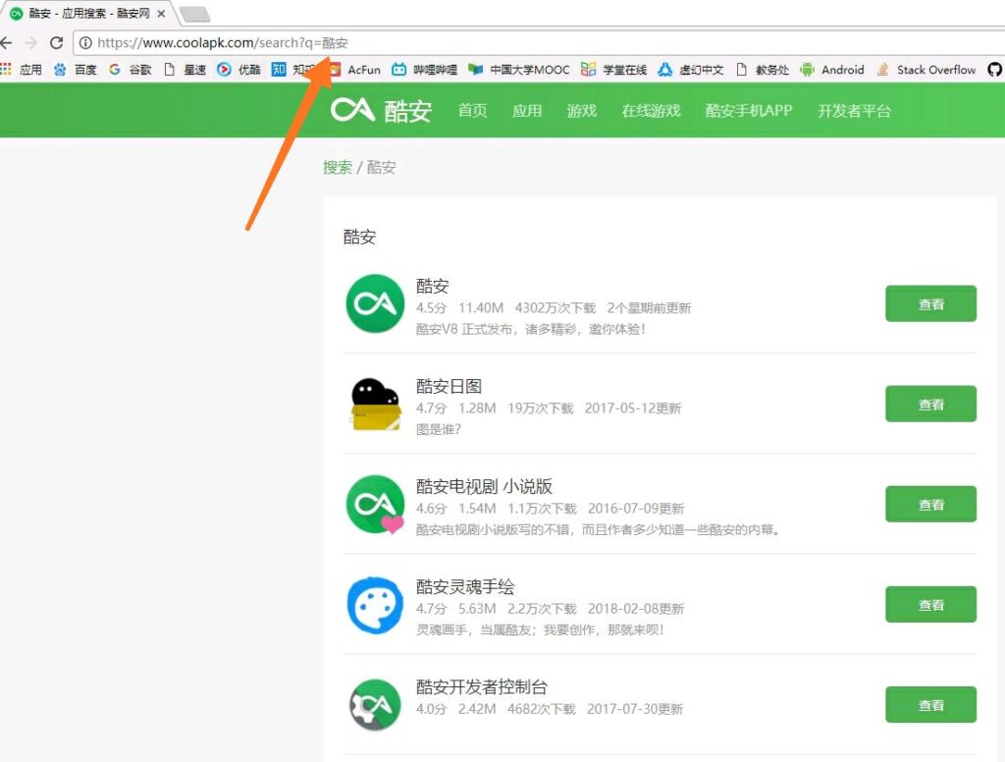
Task: Open the 中国大学MOOC bookmark
Action: point(519,70)
